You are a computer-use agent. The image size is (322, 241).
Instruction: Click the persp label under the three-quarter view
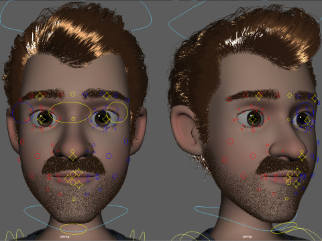(247, 236)
